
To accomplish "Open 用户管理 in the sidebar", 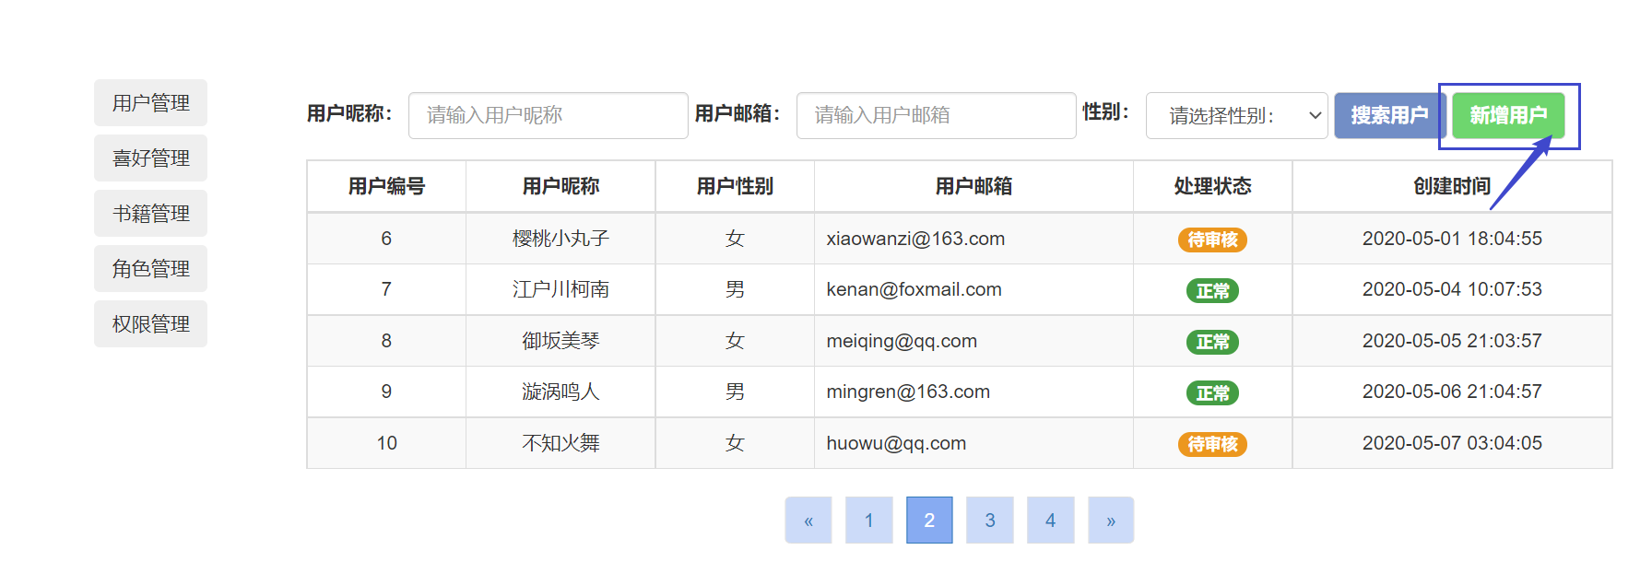I will [150, 103].
